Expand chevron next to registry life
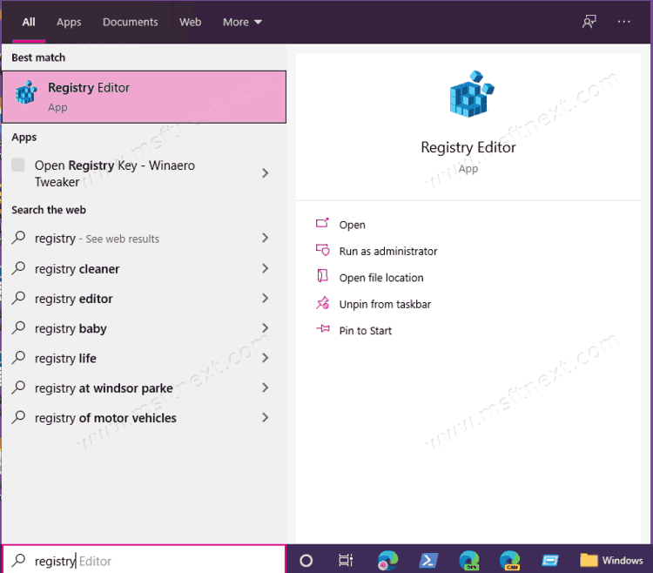This screenshot has width=653, height=573. pyautogui.click(x=266, y=358)
